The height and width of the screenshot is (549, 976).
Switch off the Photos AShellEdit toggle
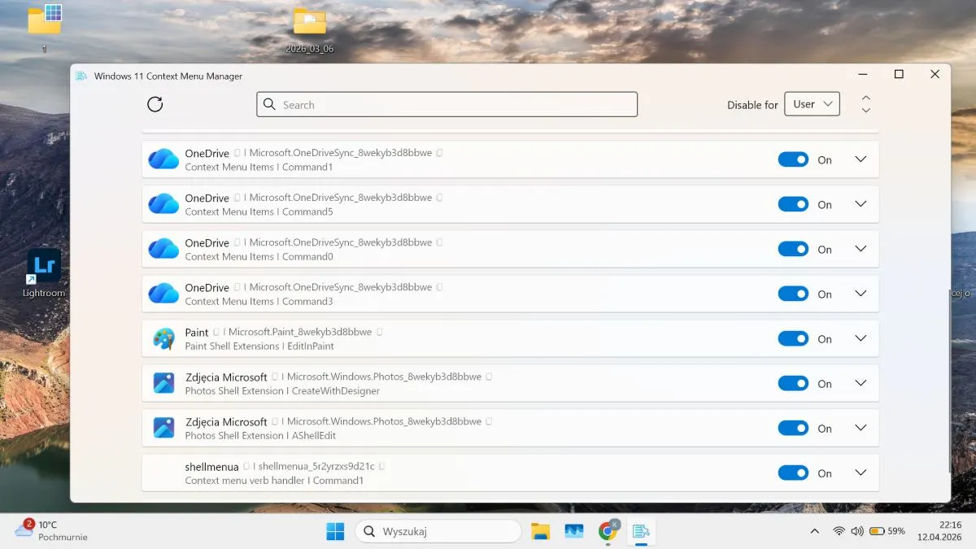(793, 428)
